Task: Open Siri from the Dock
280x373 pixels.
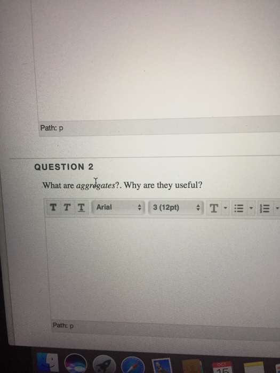Action: tap(76, 364)
